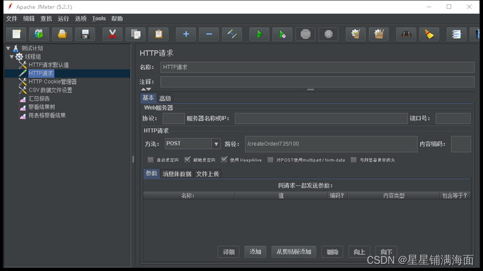
Task: Open the 方法 POST dropdown
Action: [x=216, y=144]
